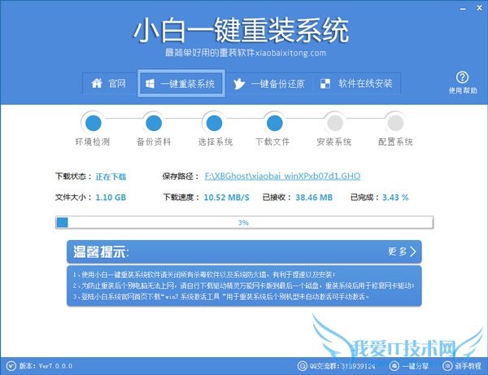Click the 3% label on progress bar
Screen dimensions: 488x375
click(243, 223)
